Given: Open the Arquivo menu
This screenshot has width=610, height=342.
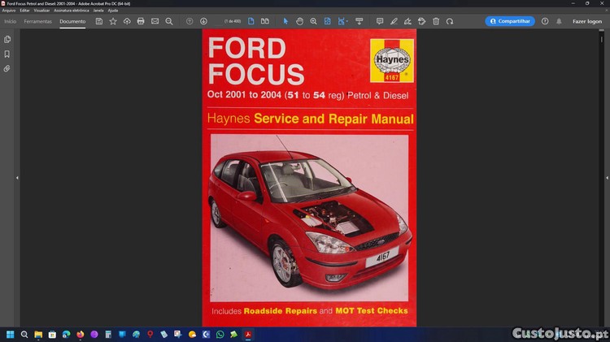Looking at the screenshot, I should (x=9, y=11).
